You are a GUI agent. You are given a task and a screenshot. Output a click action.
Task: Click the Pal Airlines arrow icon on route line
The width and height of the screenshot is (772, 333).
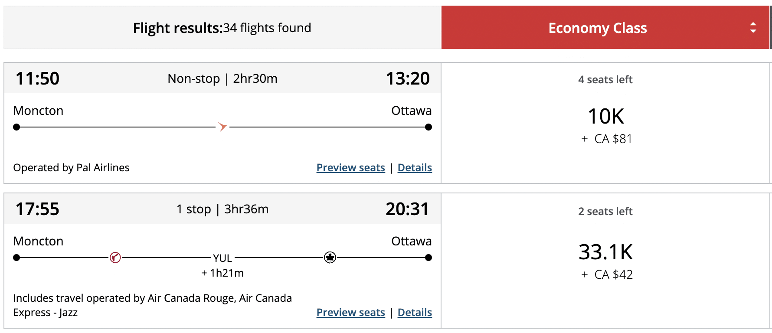[x=222, y=127]
